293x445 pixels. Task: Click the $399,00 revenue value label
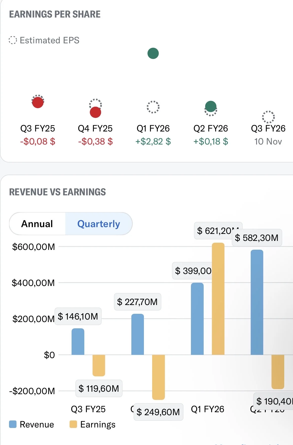click(192, 271)
